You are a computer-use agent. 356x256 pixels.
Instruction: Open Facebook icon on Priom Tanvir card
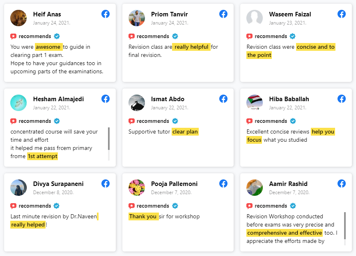pyautogui.click(x=223, y=14)
